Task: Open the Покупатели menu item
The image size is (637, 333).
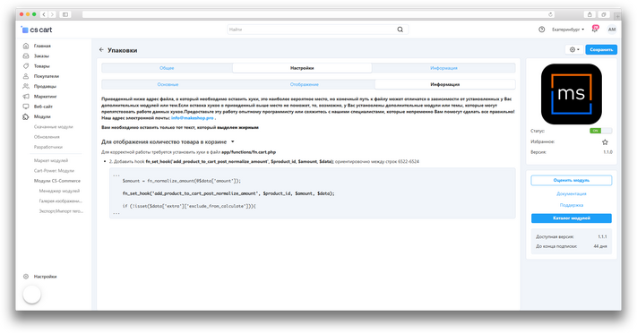Action: (47, 76)
